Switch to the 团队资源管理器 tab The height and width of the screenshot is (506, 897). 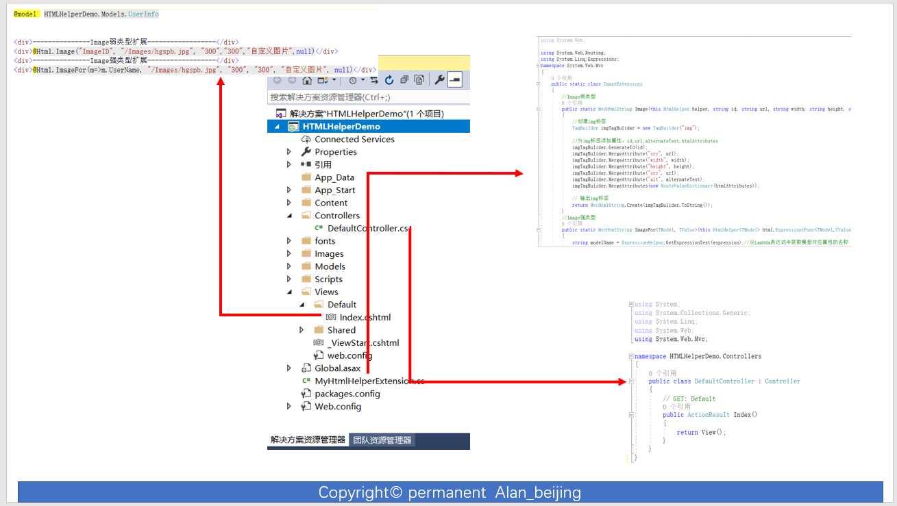coord(382,440)
